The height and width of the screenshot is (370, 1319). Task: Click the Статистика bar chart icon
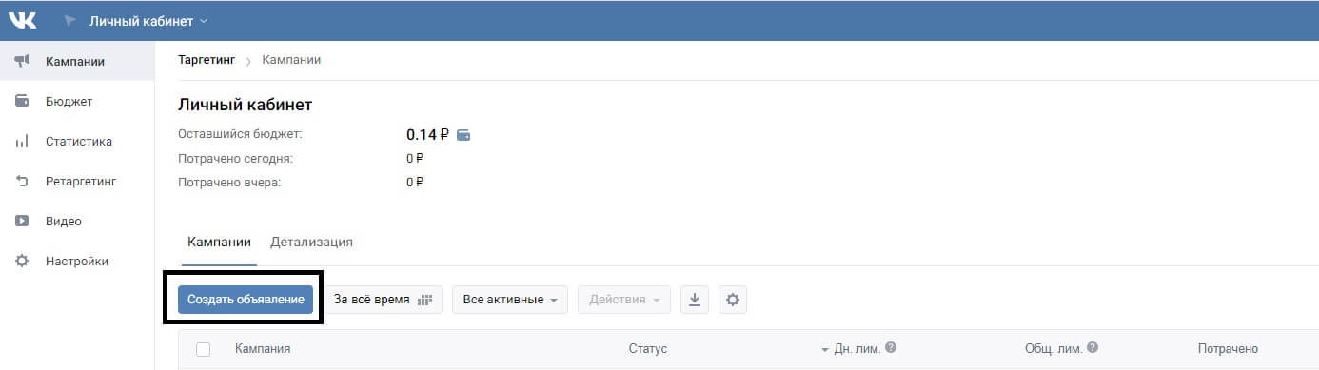[22, 142]
